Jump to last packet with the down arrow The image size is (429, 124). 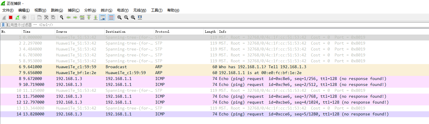click(95, 17)
